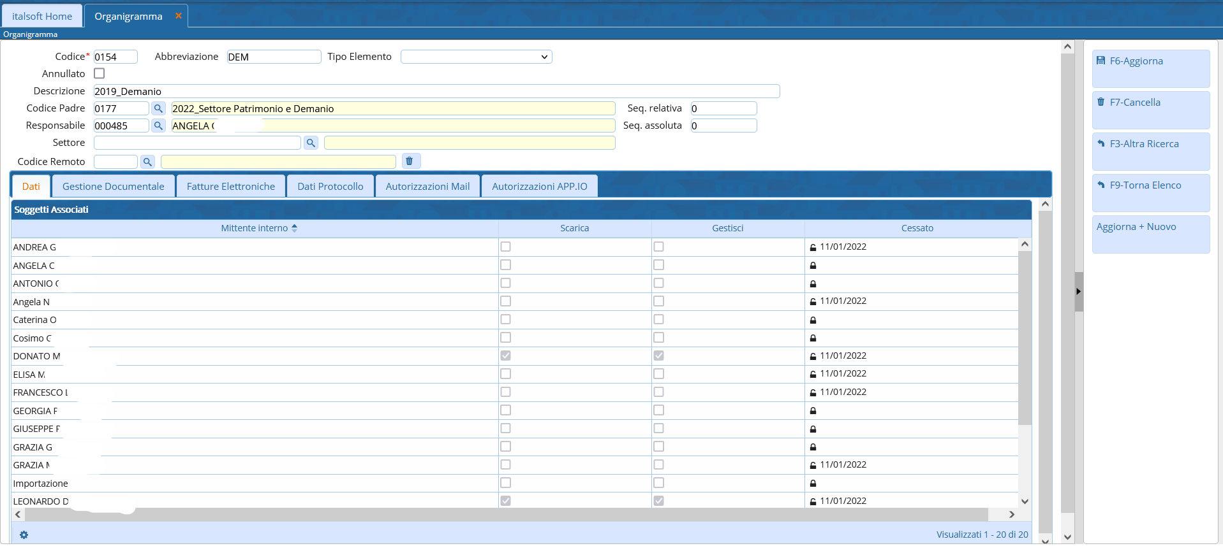Check Scarica for ANDREA G row

point(505,247)
